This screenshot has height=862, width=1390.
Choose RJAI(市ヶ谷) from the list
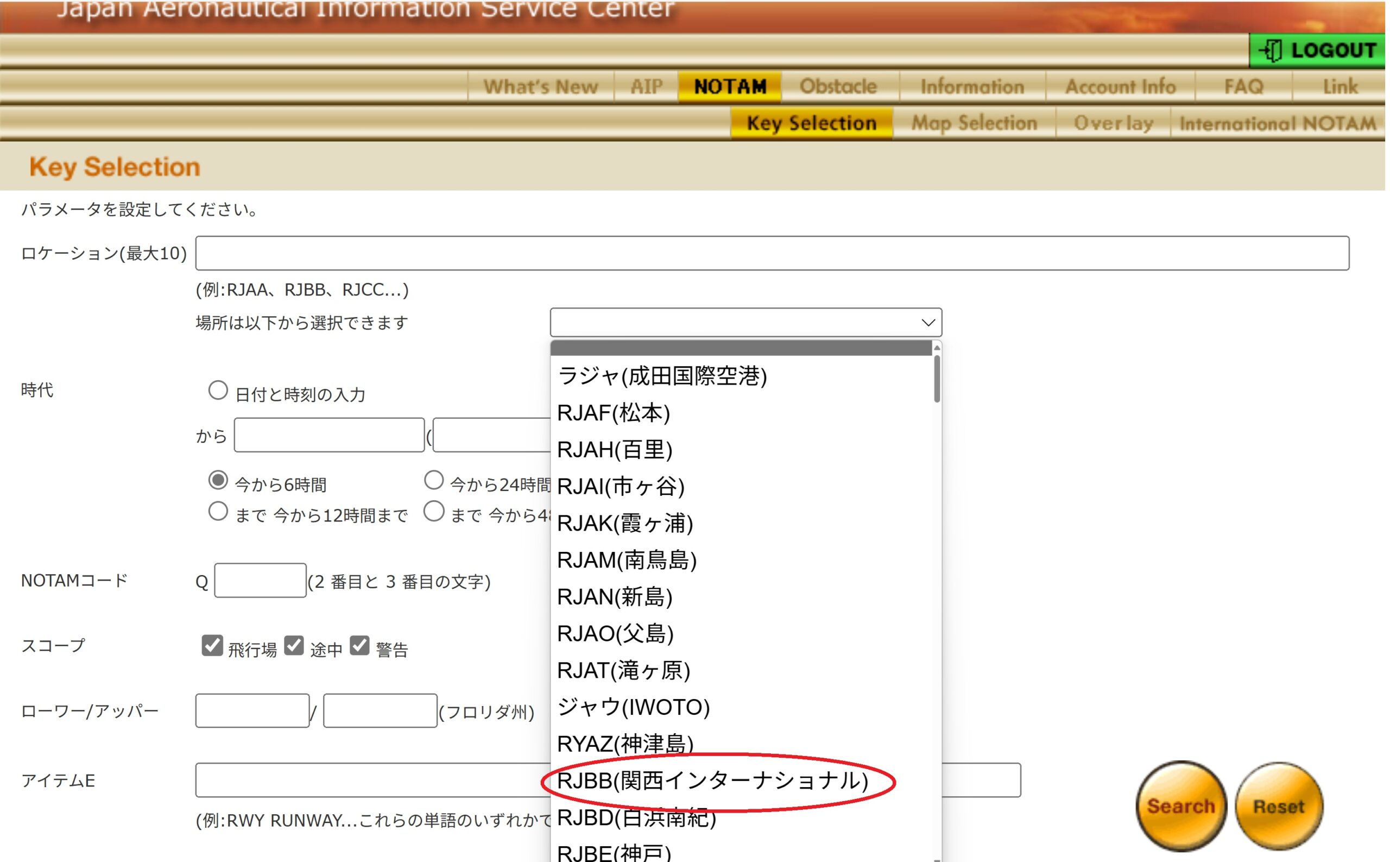(x=741, y=486)
